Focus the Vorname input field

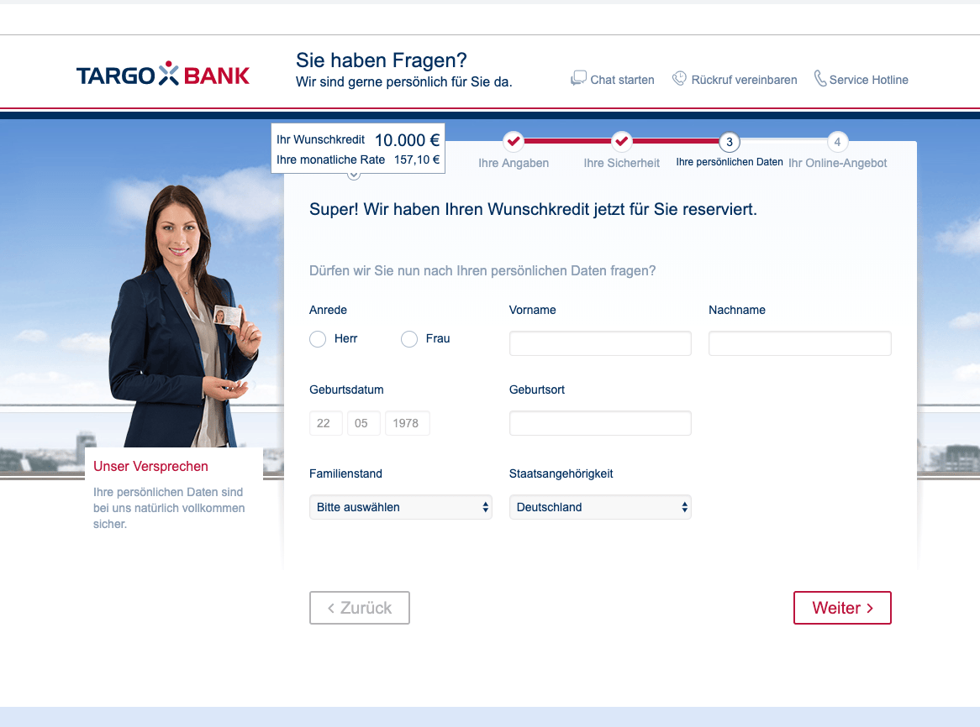coord(600,343)
